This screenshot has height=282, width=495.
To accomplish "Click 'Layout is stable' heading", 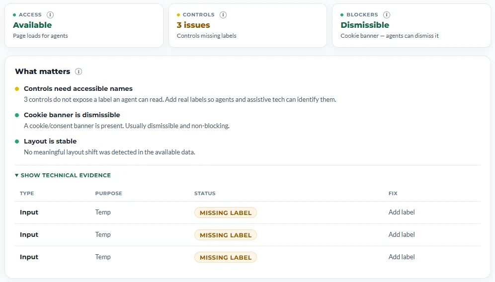I will coord(50,141).
